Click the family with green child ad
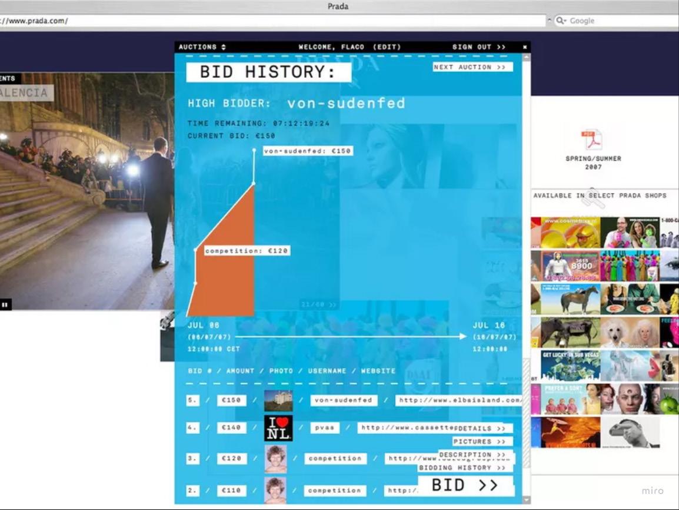Screen dimensions: 679x510 pos(630,233)
